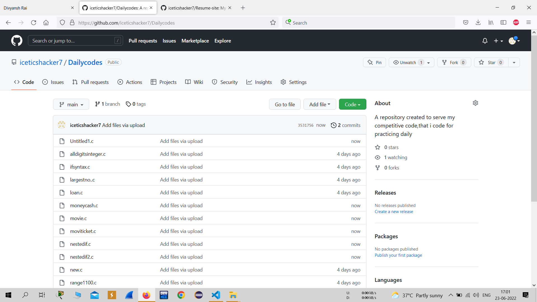View the 2 commits history

coord(346,125)
